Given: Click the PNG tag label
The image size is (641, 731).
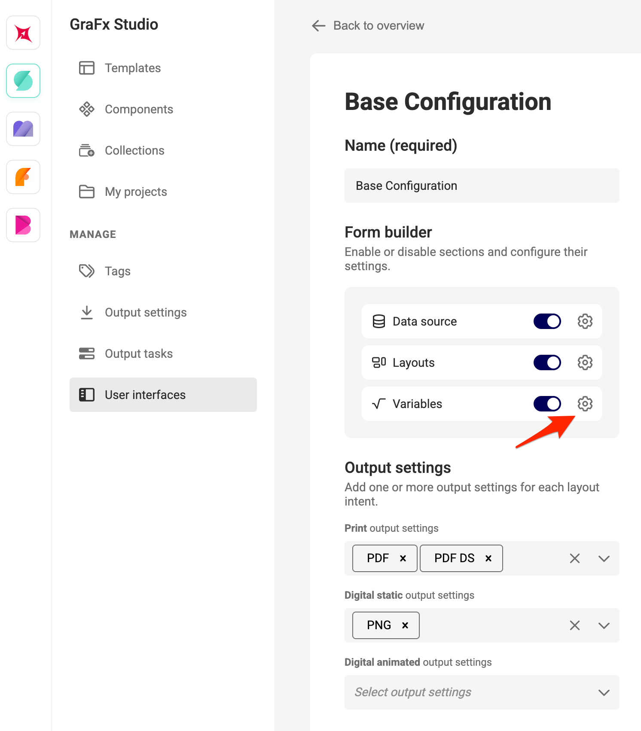Looking at the screenshot, I should pos(379,625).
